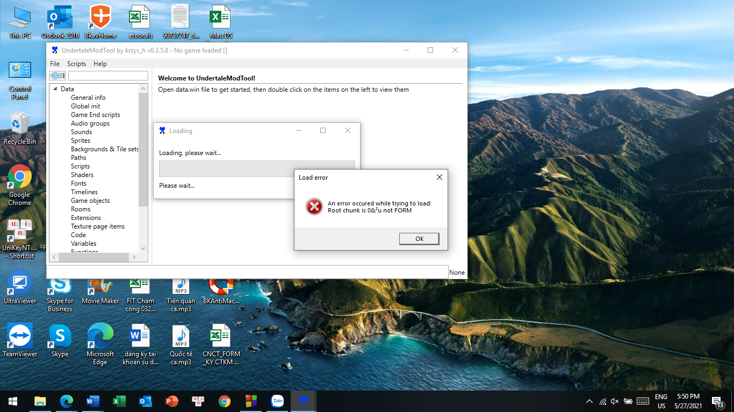Select the UniKeyNT shortcut icon
This screenshot has width=734, height=412.
pyautogui.click(x=20, y=238)
